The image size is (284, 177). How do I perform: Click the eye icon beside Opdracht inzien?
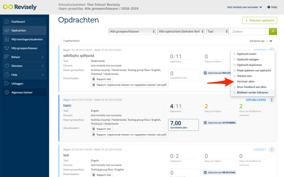(234, 54)
